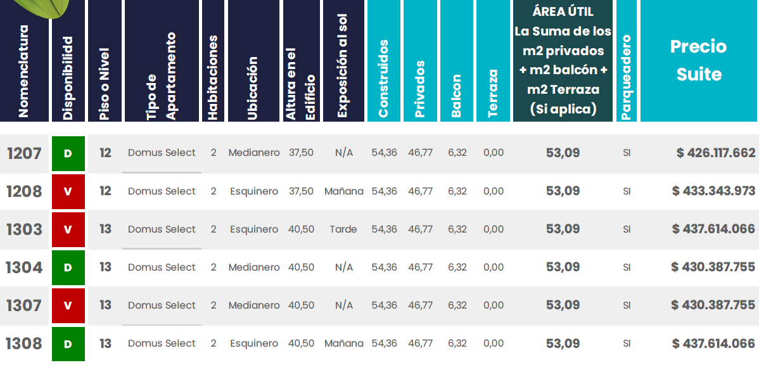Click the price $ 426.117.662
This screenshot has height=365, width=759.
[x=715, y=153]
